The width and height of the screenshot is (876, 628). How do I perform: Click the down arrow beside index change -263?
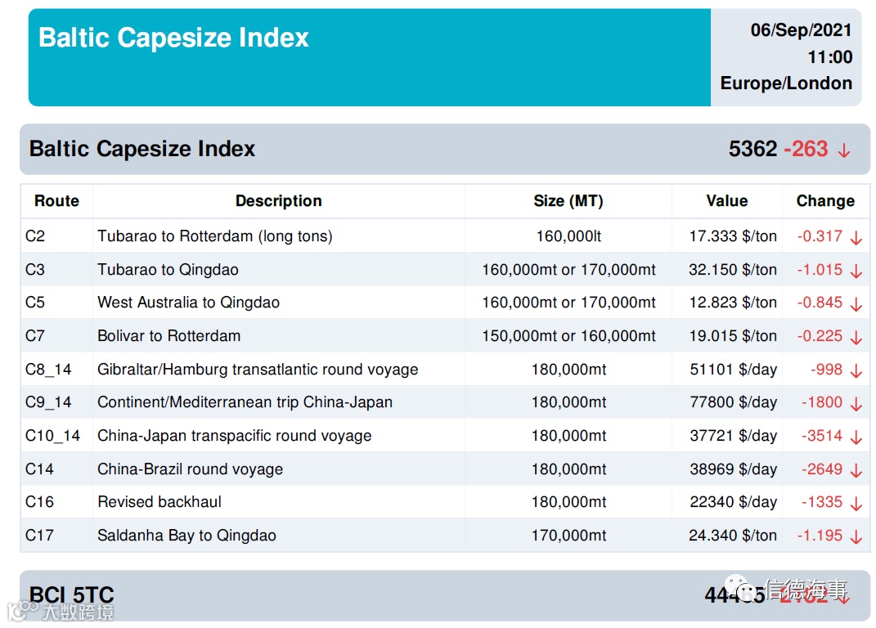[843, 150]
